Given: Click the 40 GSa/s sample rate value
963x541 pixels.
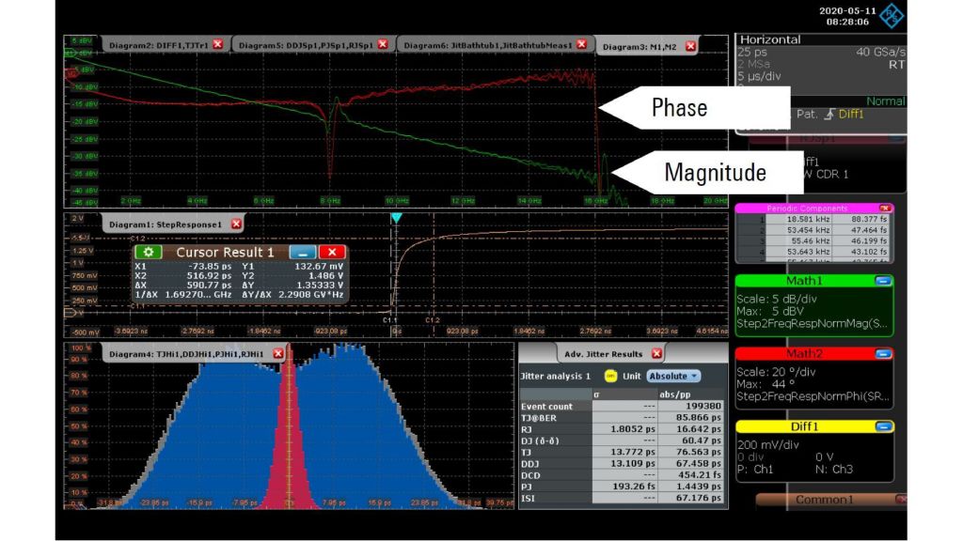Looking at the screenshot, I should pyautogui.click(x=880, y=53).
